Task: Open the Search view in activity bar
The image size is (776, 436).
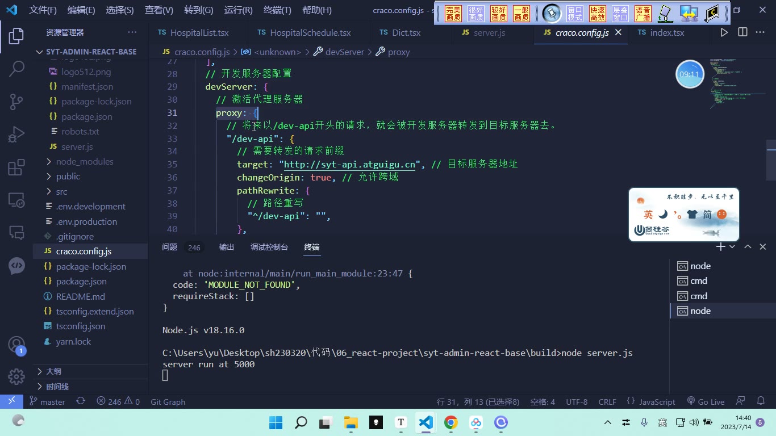Action: 16,69
